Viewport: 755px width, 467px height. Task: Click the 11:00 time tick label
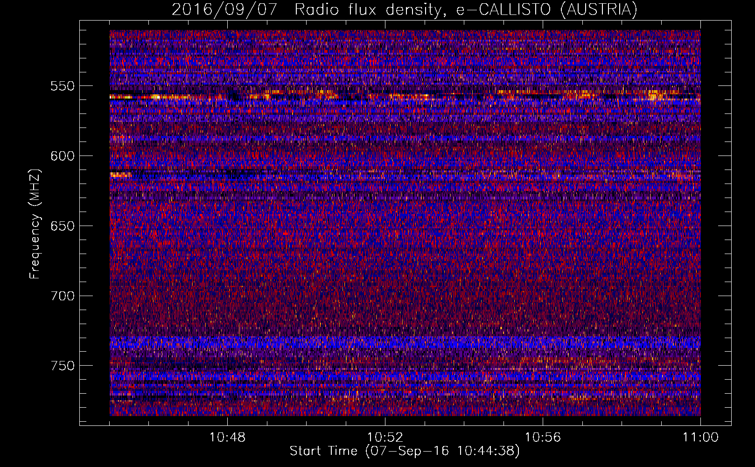pos(700,438)
